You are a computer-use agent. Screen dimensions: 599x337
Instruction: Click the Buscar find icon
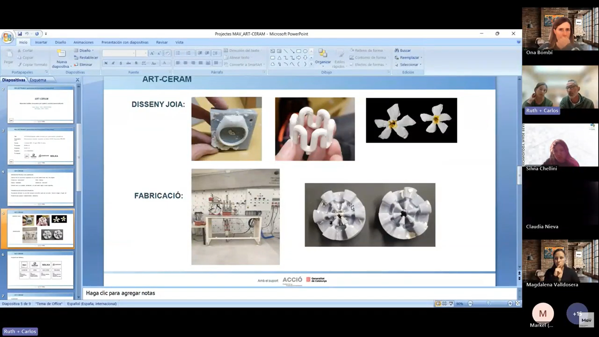click(397, 50)
